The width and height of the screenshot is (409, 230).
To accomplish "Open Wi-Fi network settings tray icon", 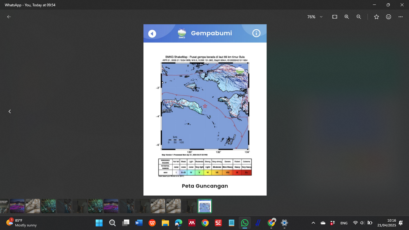I will [x=355, y=223].
